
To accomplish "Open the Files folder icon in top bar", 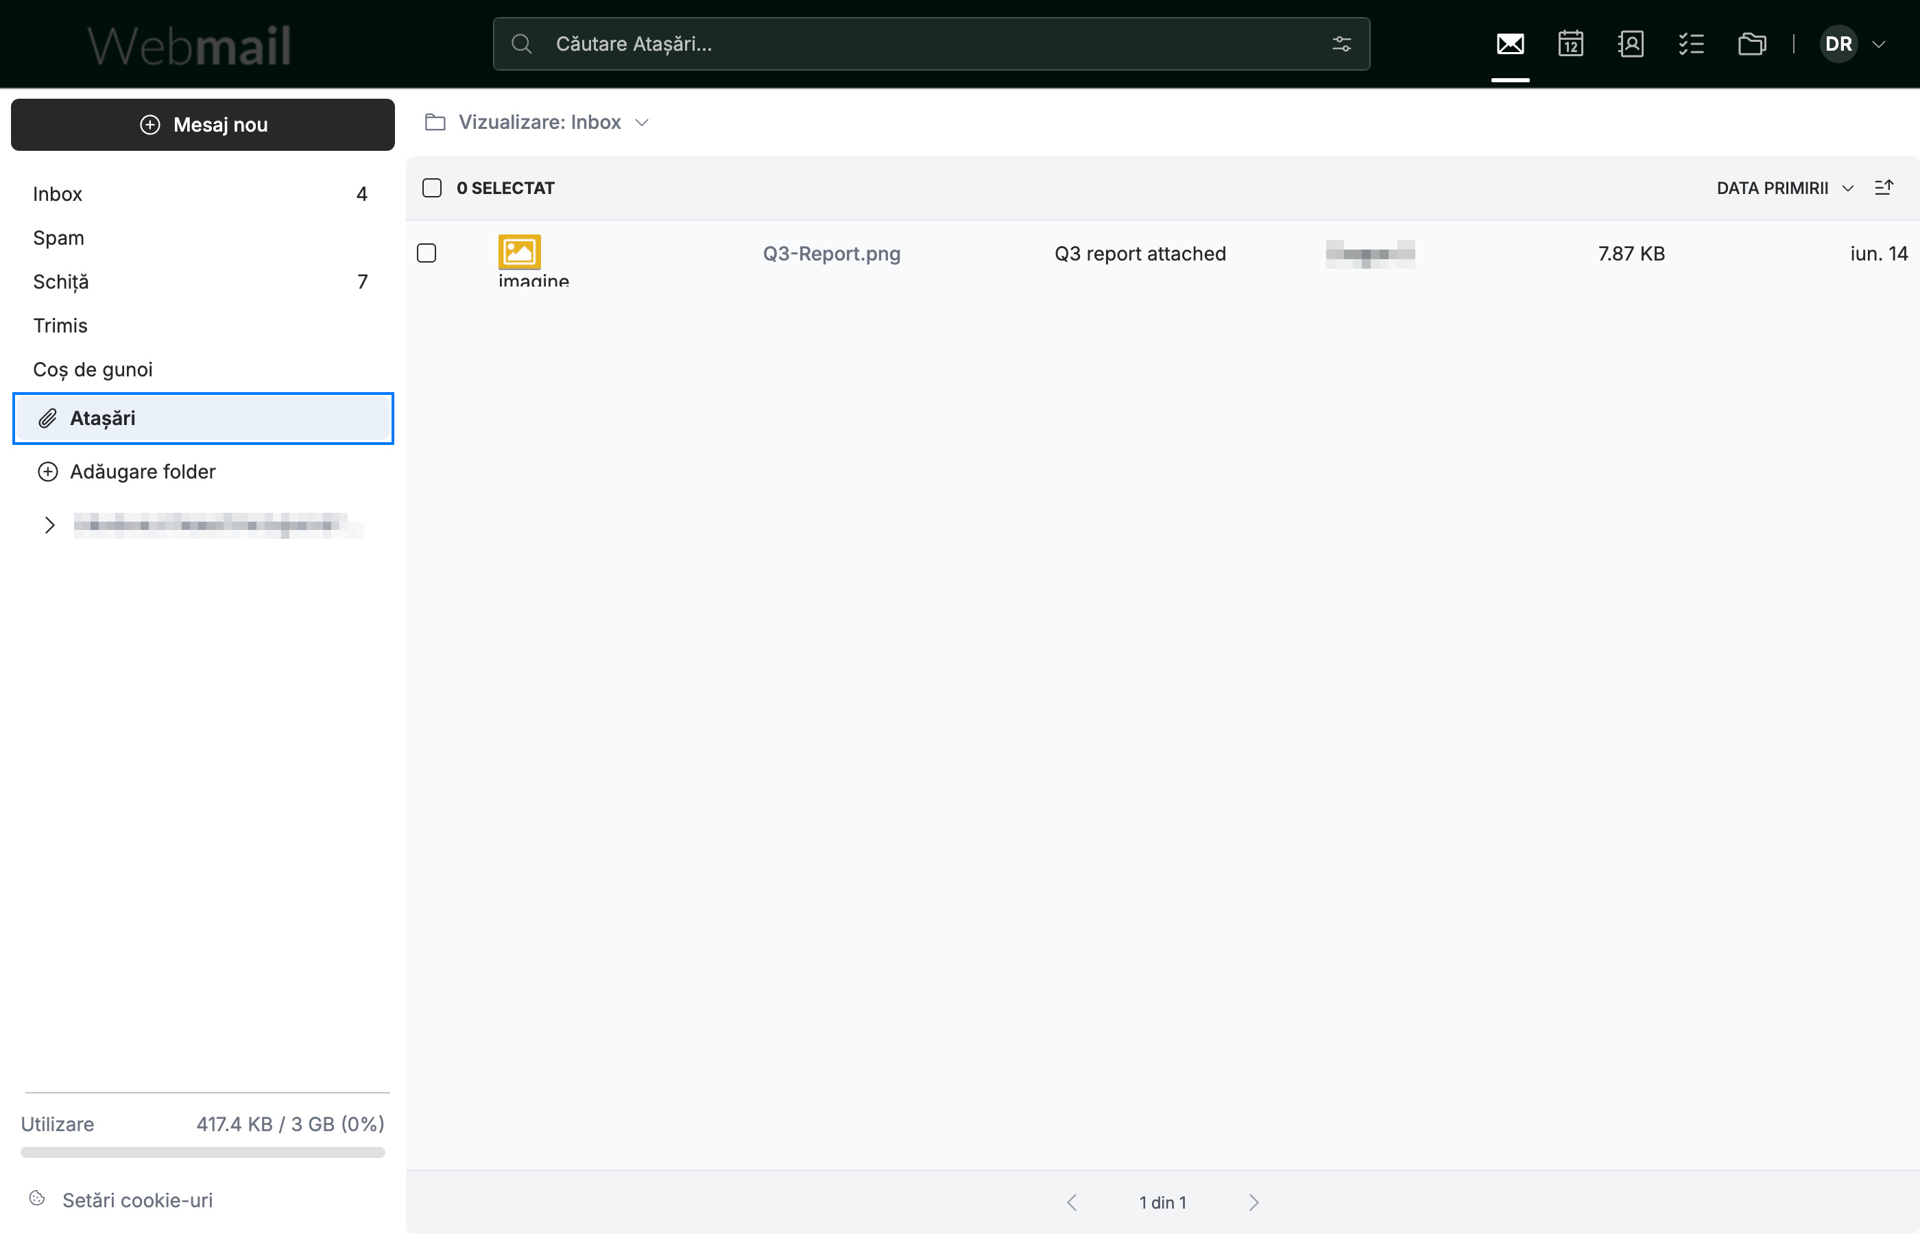I will pyautogui.click(x=1752, y=44).
